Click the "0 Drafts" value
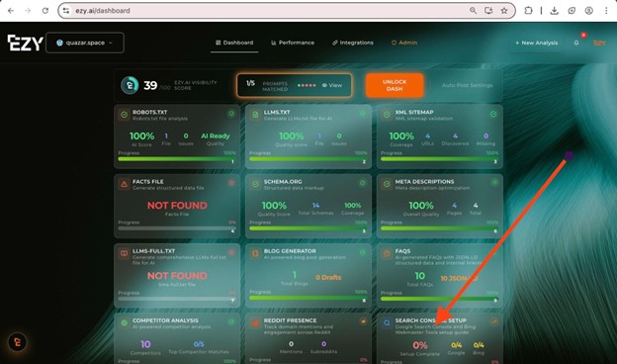Screen dimensions: 617x364 pos(328,277)
